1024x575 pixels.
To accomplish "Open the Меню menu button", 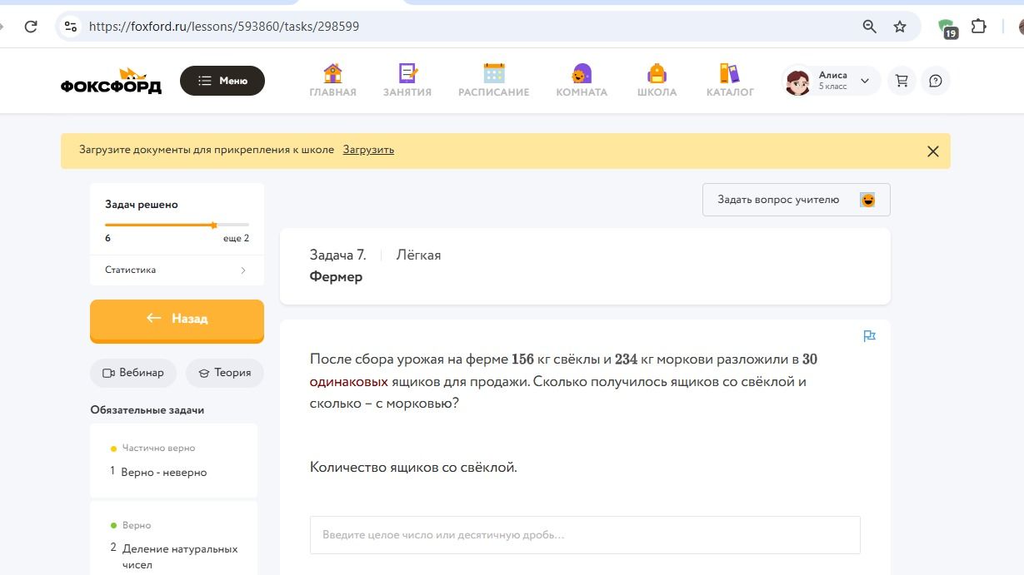I will (222, 81).
